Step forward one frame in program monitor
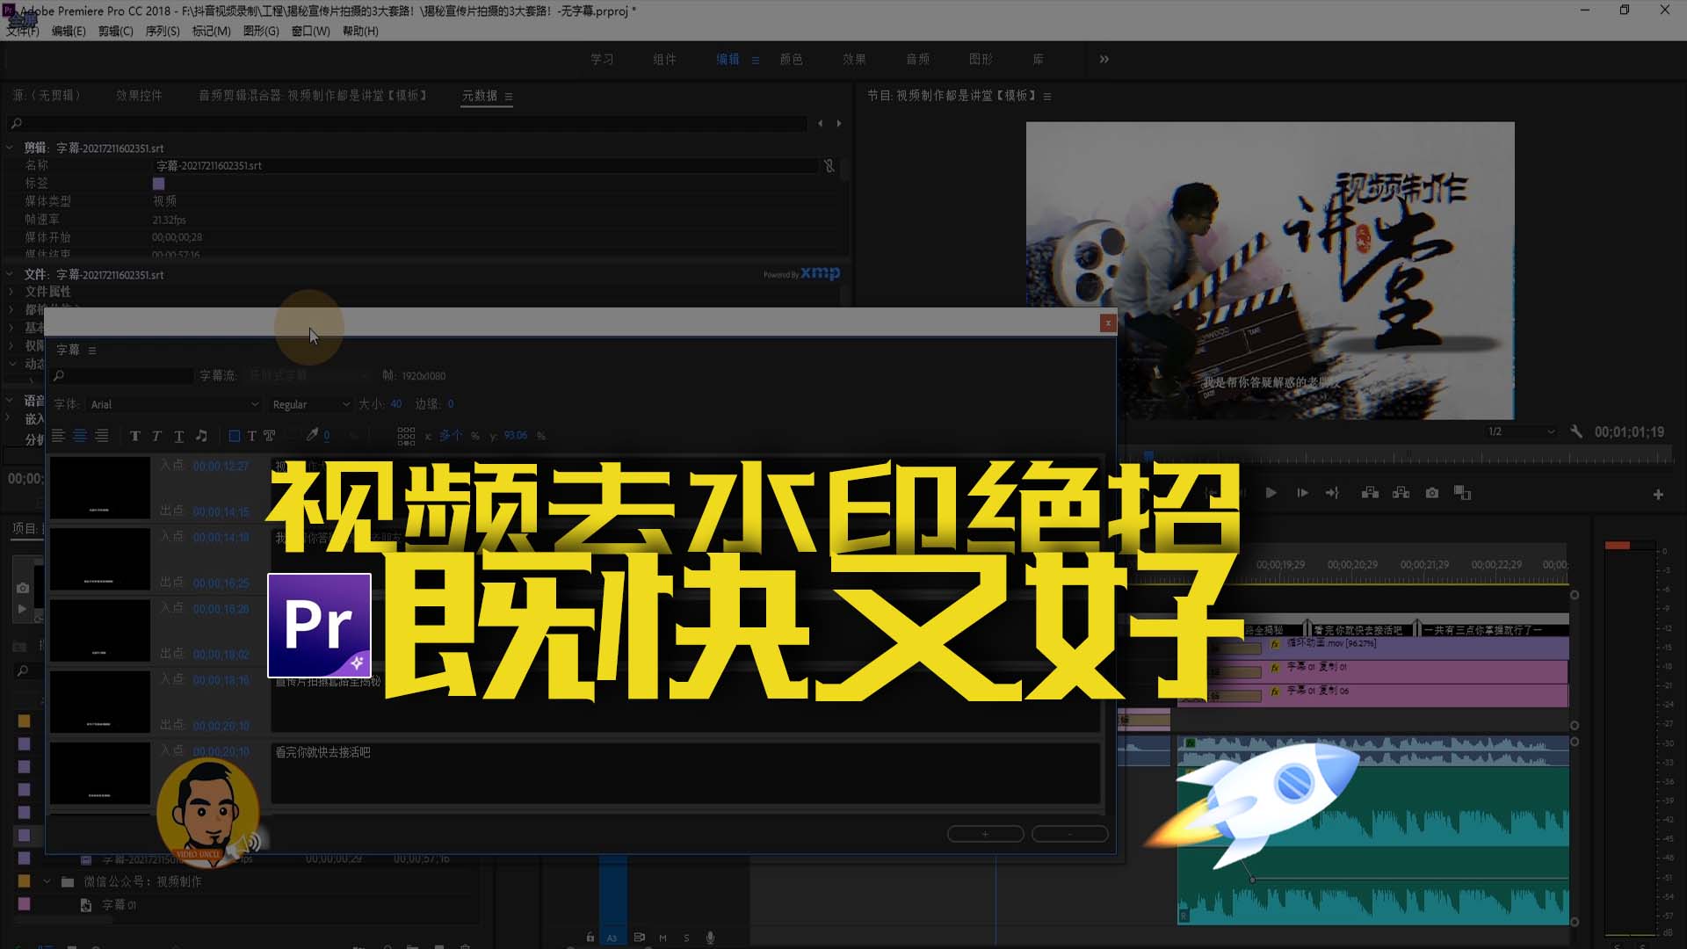1687x949 pixels. (1302, 493)
